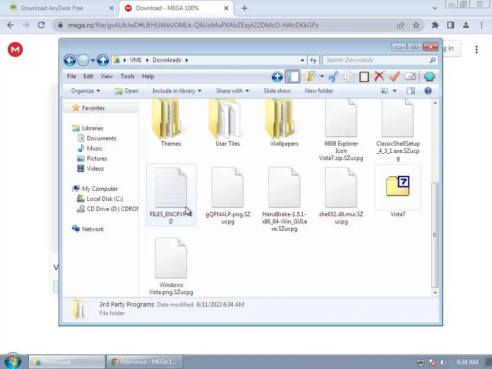The width and height of the screenshot is (492, 369).
Task: Open the address bar history dropdown
Action: coord(302,60)
